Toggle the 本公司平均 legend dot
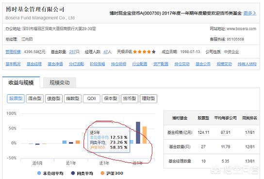This screenshot has width=264, height=179. (x=39, y=173)
